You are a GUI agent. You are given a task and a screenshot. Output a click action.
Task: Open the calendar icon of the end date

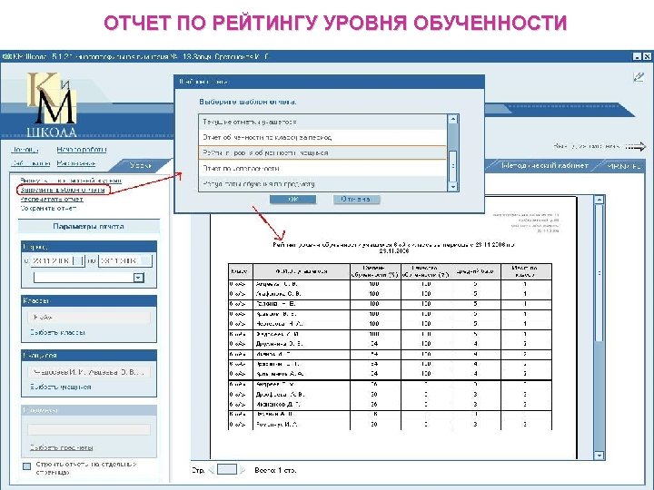pos(146,260)
